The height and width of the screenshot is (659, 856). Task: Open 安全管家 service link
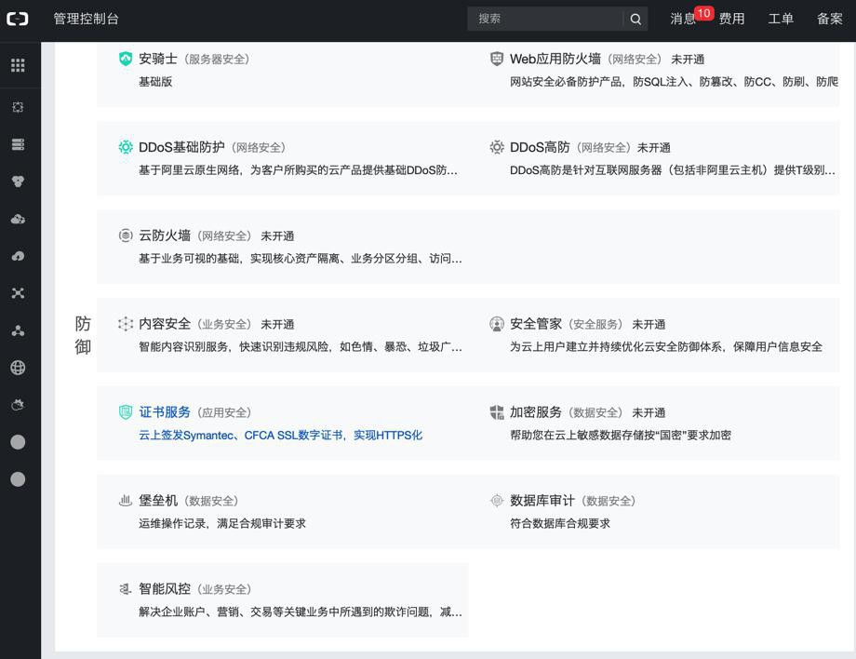(536, 324)
